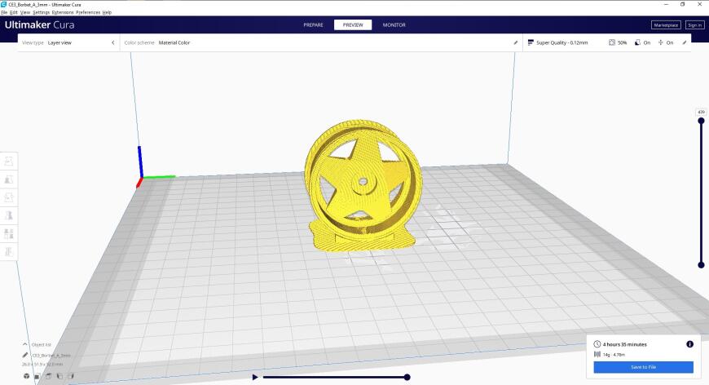Select the Rotate tool in left toolbar
Image resolution: width=709 pixels, height=385 pixels.
pyautogui.click(x=9, y=197)
